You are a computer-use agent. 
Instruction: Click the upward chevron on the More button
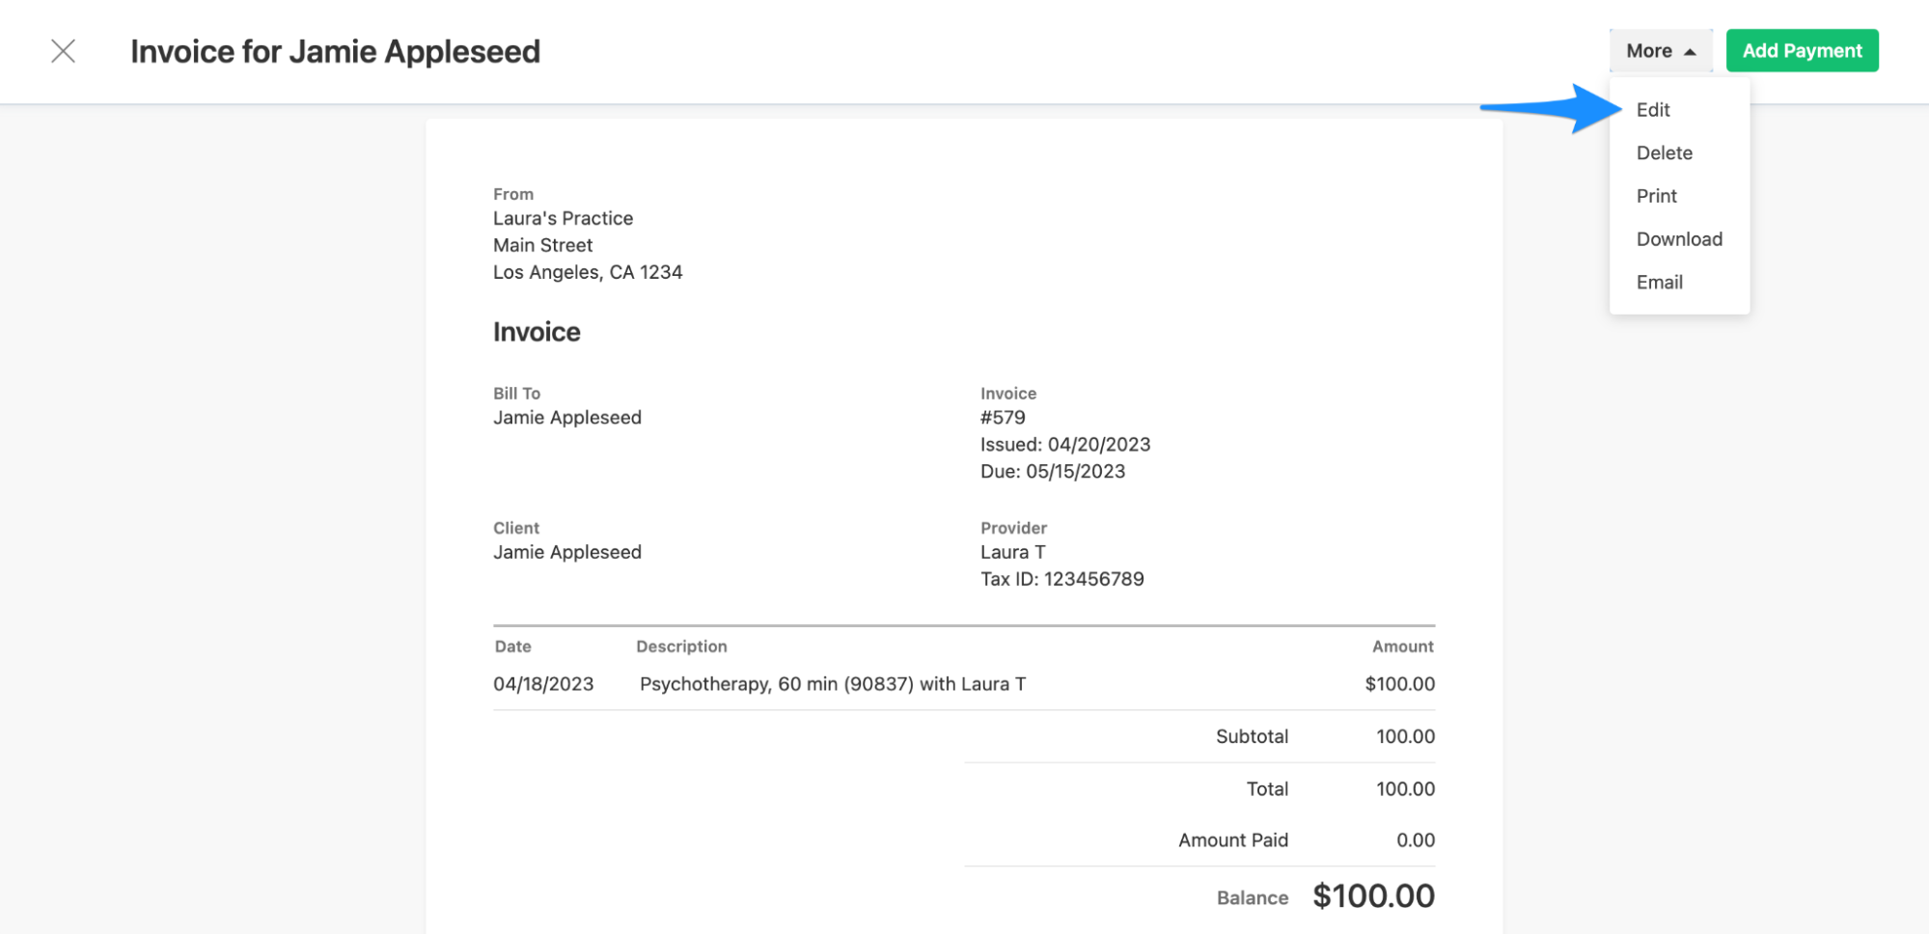click(x=1692, y=50)
